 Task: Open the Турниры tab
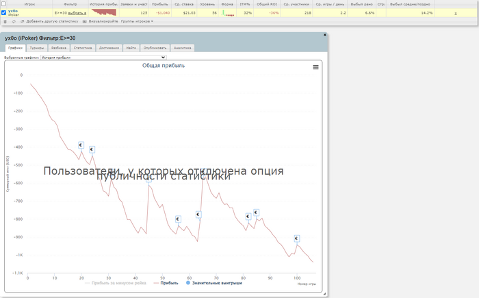coord(37,48)
